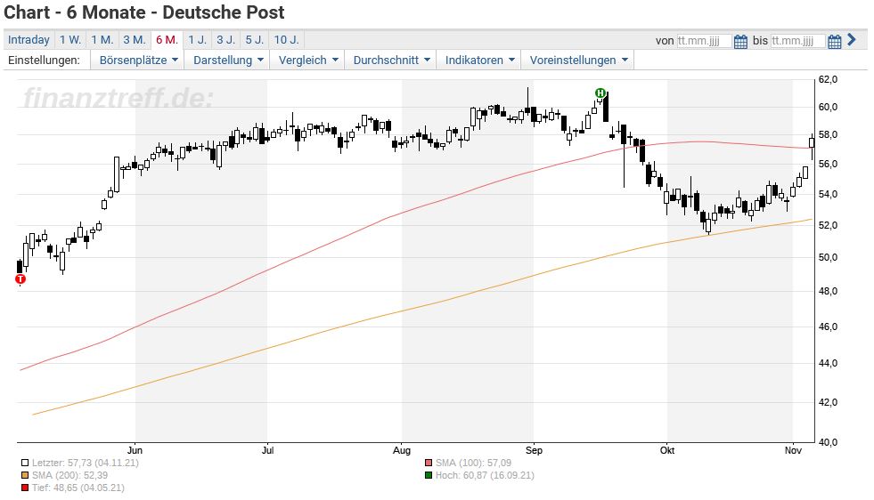
Task: Click the Jul label on the time axis
Action: [267, 450]
